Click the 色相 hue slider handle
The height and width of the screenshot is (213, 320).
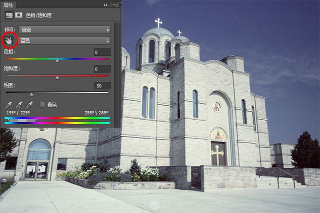pyautogui.click(x=57, y=61)
